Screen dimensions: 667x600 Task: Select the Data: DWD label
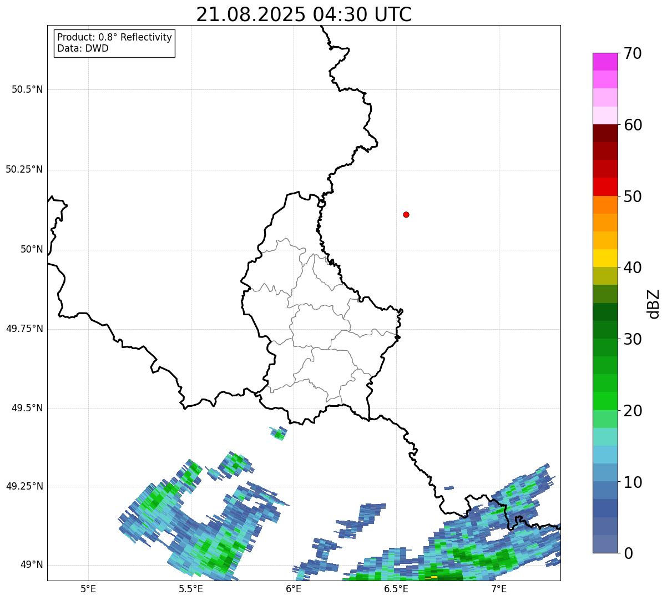83,48
